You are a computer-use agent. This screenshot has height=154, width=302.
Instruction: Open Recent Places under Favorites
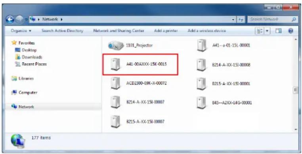(34, 64)
